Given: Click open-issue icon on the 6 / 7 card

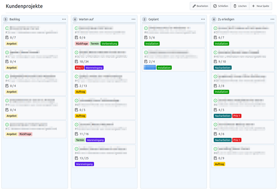Looking at the screenshot, I should (x=215, y=28).
